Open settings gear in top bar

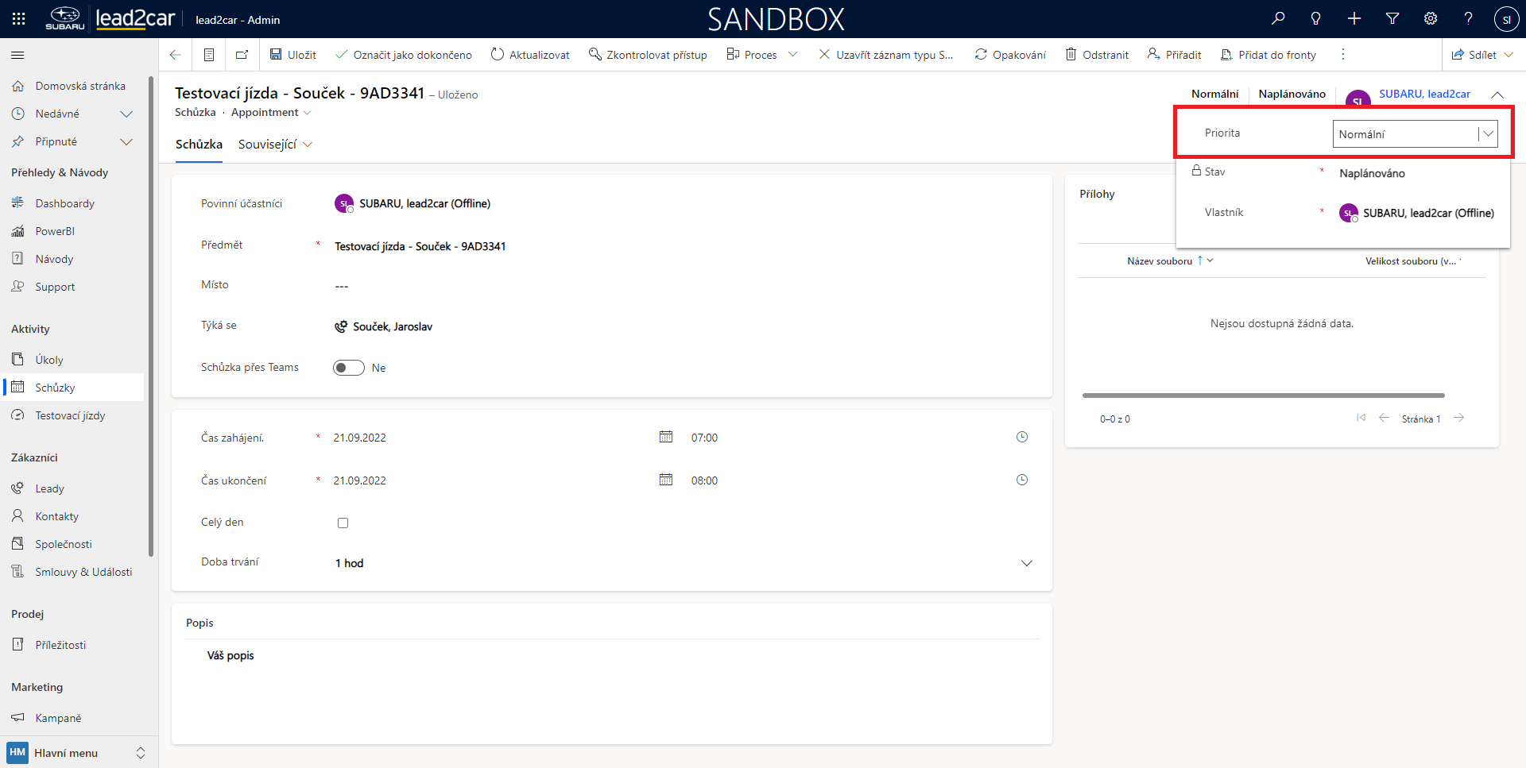tap(1431, 18)
